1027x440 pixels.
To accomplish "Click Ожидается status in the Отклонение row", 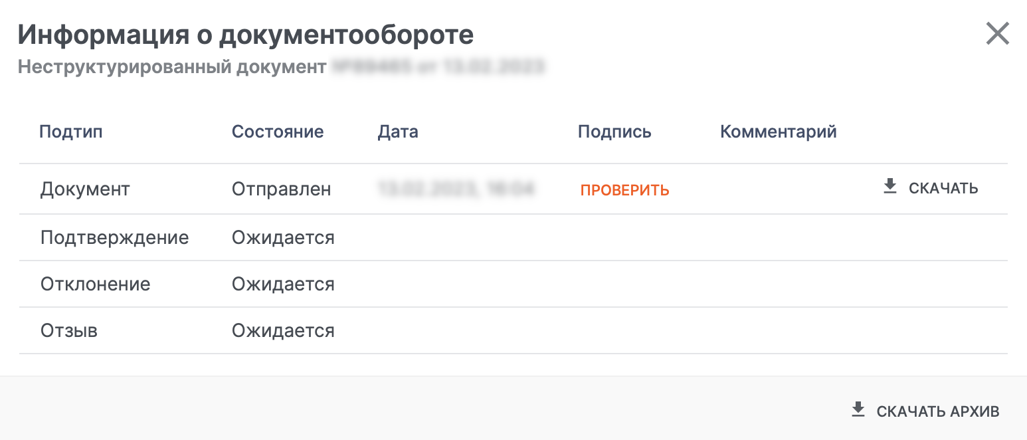I will pyautogui.click(x=283, y=284).
